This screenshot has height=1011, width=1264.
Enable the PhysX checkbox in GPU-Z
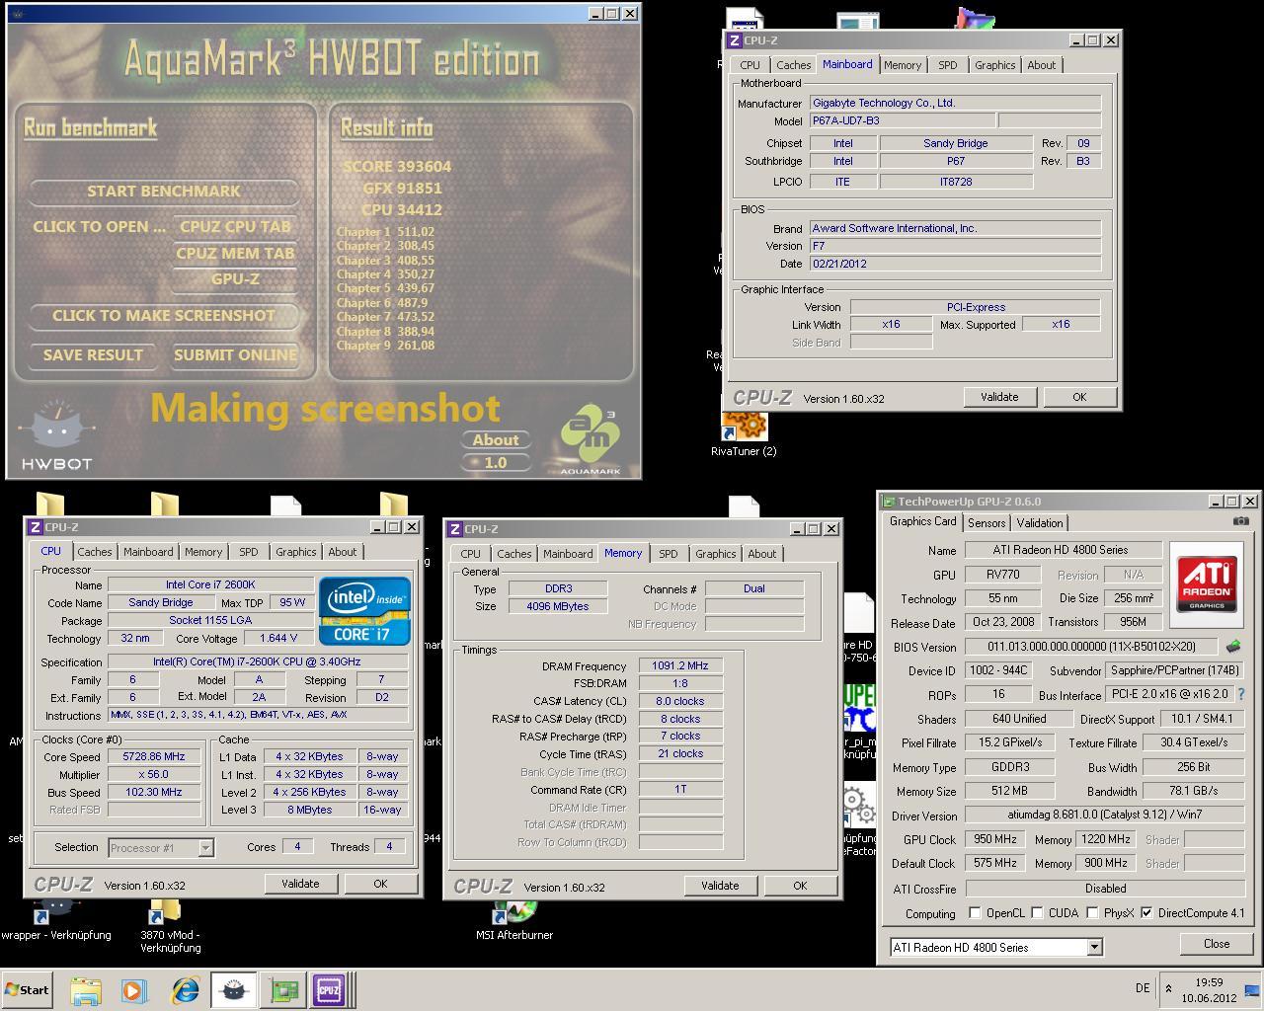coord(1092,913)
